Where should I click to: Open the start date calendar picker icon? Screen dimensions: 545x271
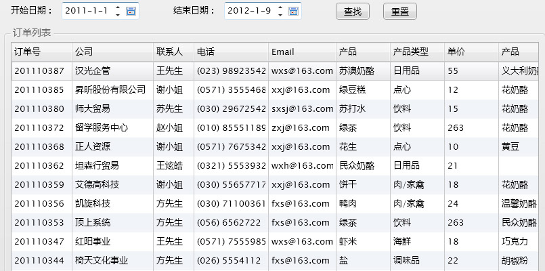[x=131, y=12]
